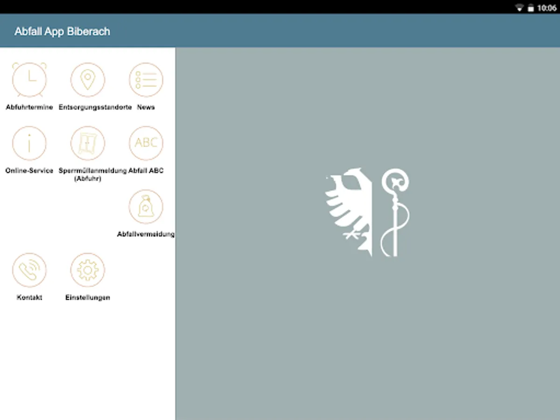Select the Entsorgungsstandorte map pin icon
The width and height of the screenshot is (560, 420).
[87, 79]
